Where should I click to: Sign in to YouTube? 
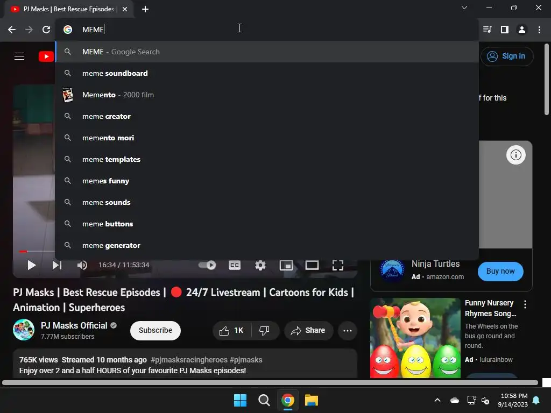tap(507, 56)
